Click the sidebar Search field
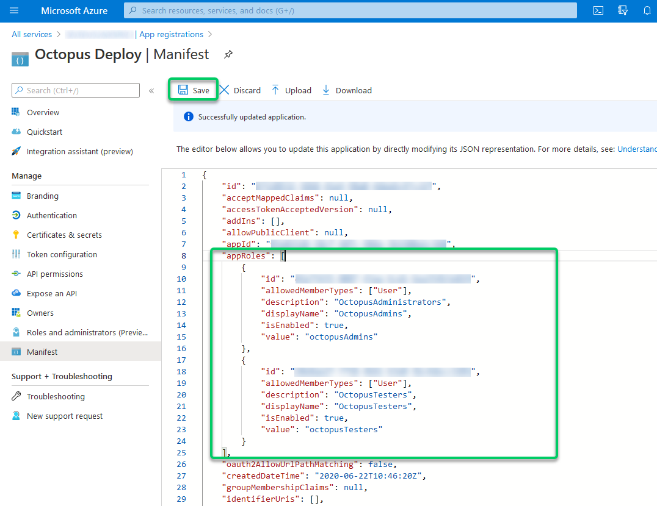Screen dimensions: 657x506 point(75,90)
